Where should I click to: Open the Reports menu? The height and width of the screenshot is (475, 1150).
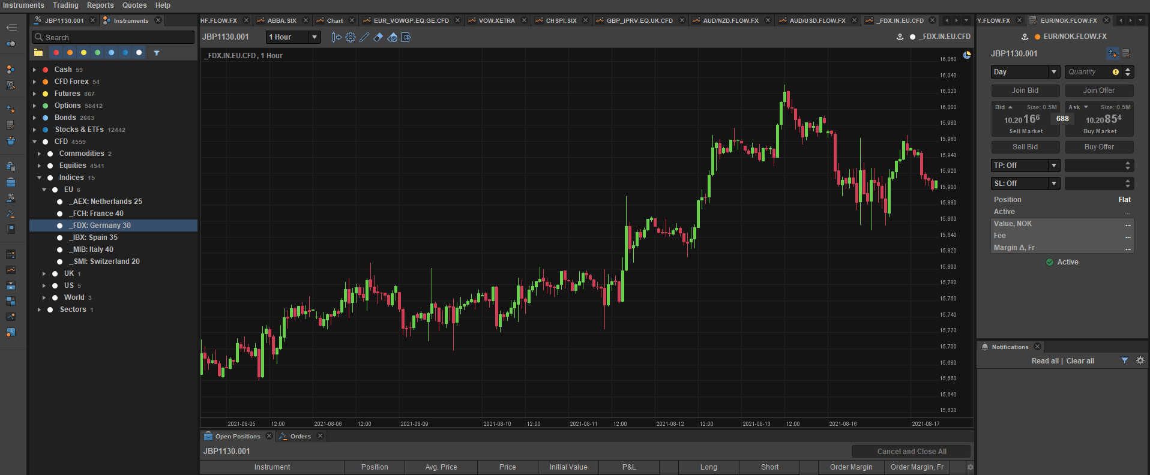point(100,5)
